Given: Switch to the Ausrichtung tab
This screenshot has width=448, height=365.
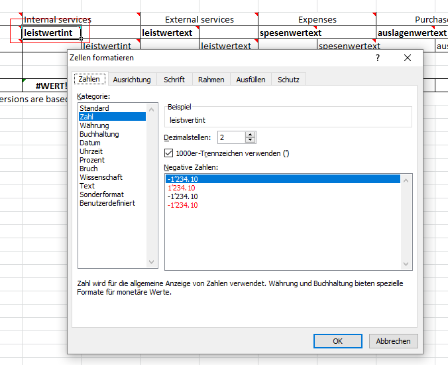Looking at the screenshot, I should point(131,80).
